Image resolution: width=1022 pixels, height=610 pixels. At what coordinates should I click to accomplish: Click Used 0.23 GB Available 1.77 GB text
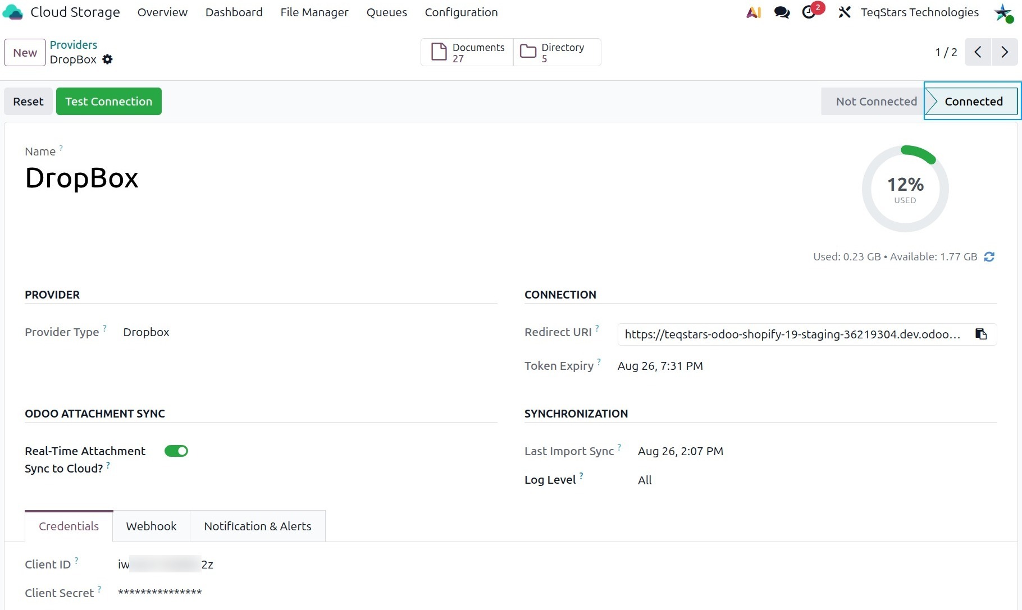895,256
